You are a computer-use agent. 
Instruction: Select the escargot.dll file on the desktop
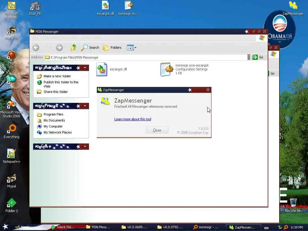[x=106, y=8]
